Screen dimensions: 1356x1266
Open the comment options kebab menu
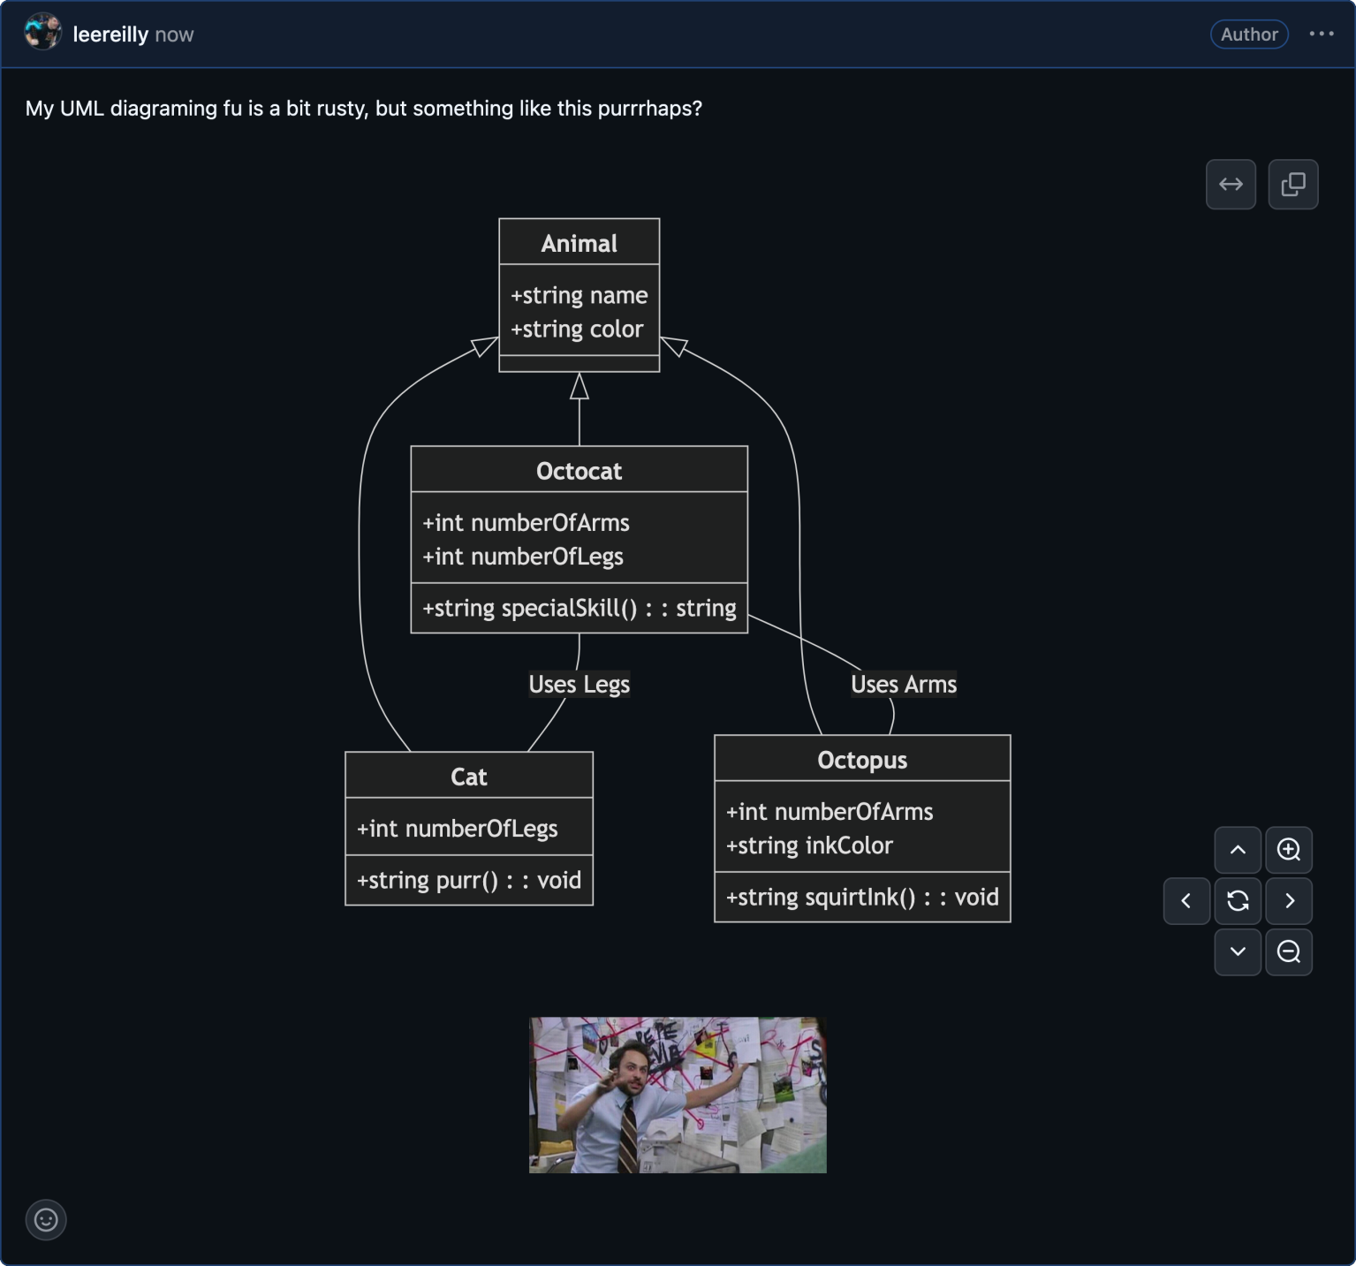[x=1322, y=34]
